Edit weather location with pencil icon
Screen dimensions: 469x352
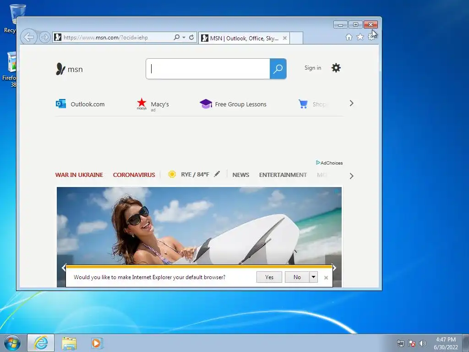[217, 174]
